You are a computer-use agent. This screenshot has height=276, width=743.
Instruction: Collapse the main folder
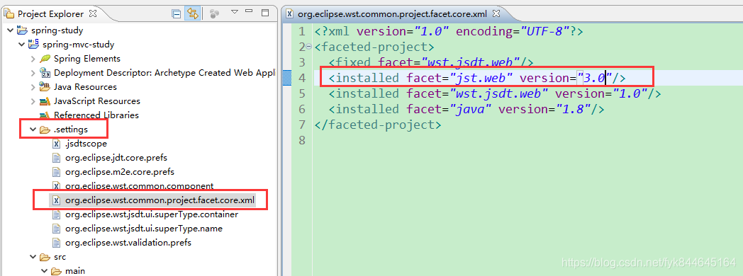[x=44, y=271]
